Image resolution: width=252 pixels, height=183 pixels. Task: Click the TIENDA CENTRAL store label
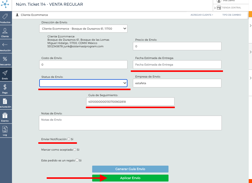tap(231, 7)
